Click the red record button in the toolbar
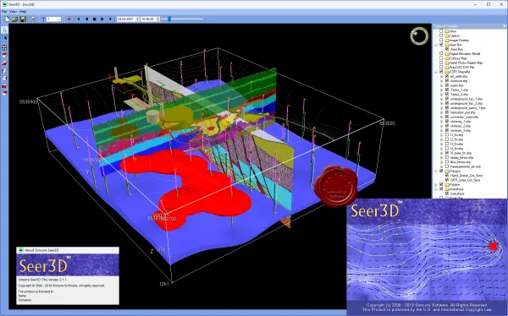Image resolution: width=508 pixels, height=316 pixels. coord(69,19)
